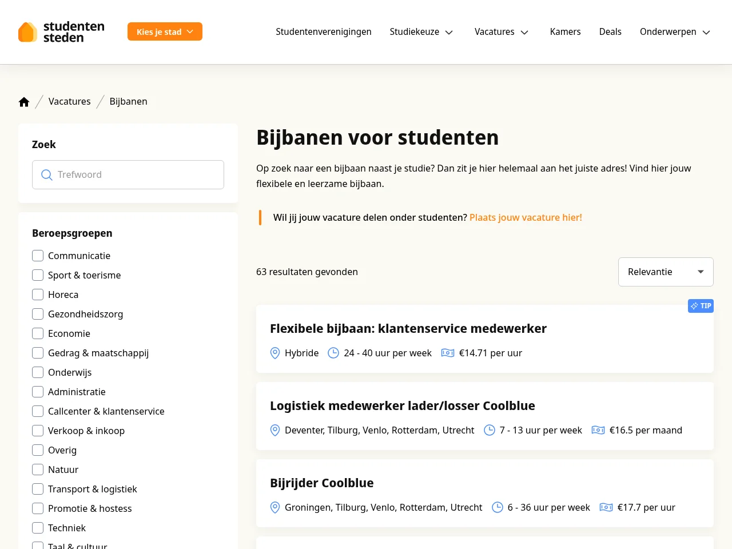Check Callcenter & klantenservice filter
Image resolution: width=732 pixels, height=549 pixels.
point(38,411)
